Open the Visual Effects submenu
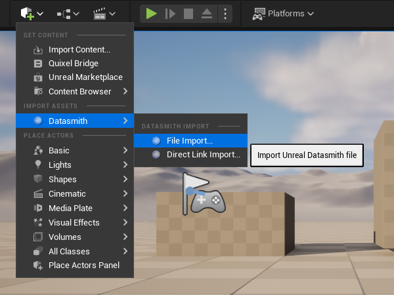The image size is (394, 295). click(75, 222)
